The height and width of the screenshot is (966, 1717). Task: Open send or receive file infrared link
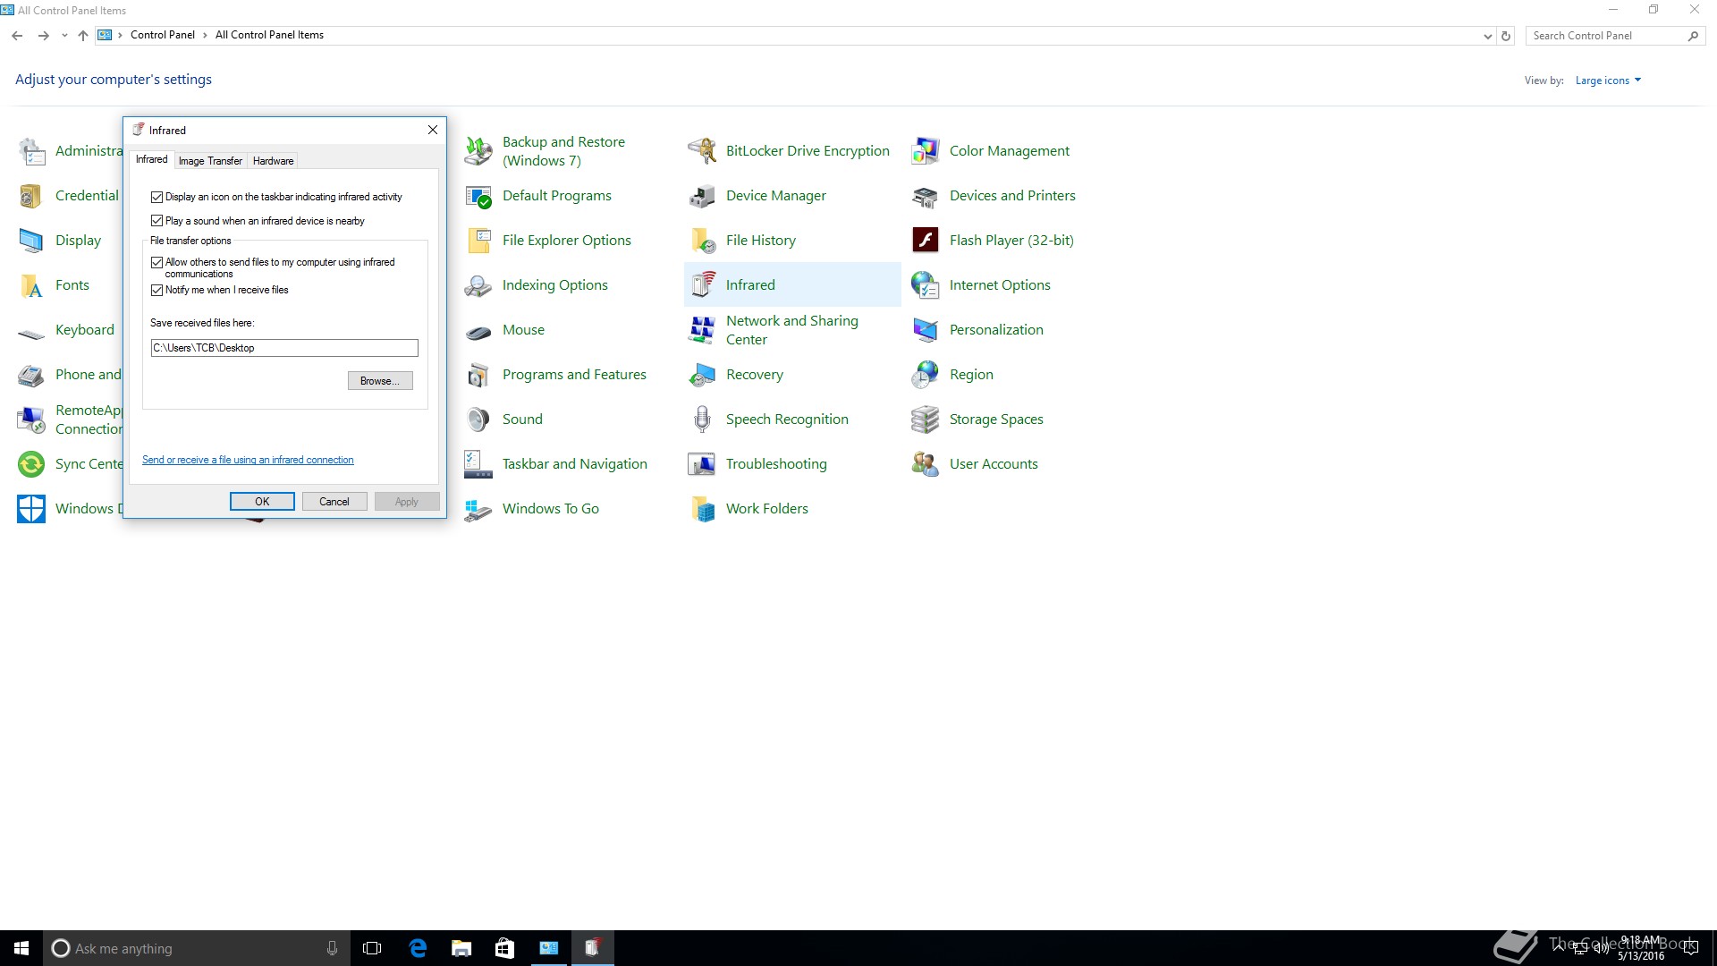coord(248,460)
